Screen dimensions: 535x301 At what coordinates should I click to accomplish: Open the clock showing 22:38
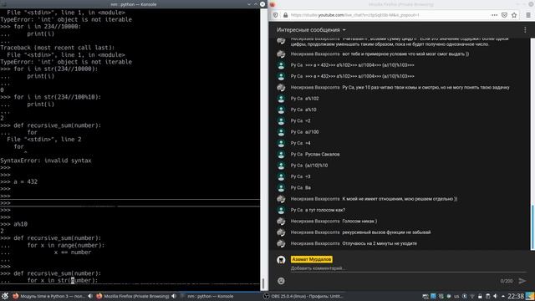[x=516, y=296]
